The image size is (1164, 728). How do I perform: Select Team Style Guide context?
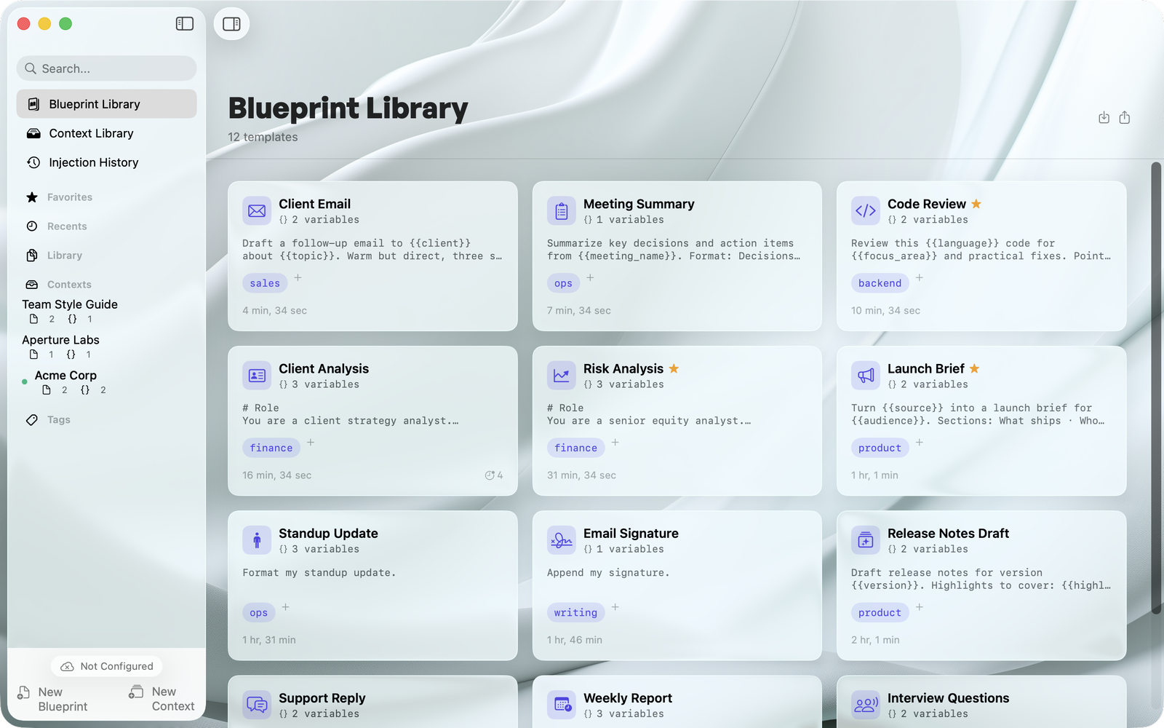[x=70, y=304]
